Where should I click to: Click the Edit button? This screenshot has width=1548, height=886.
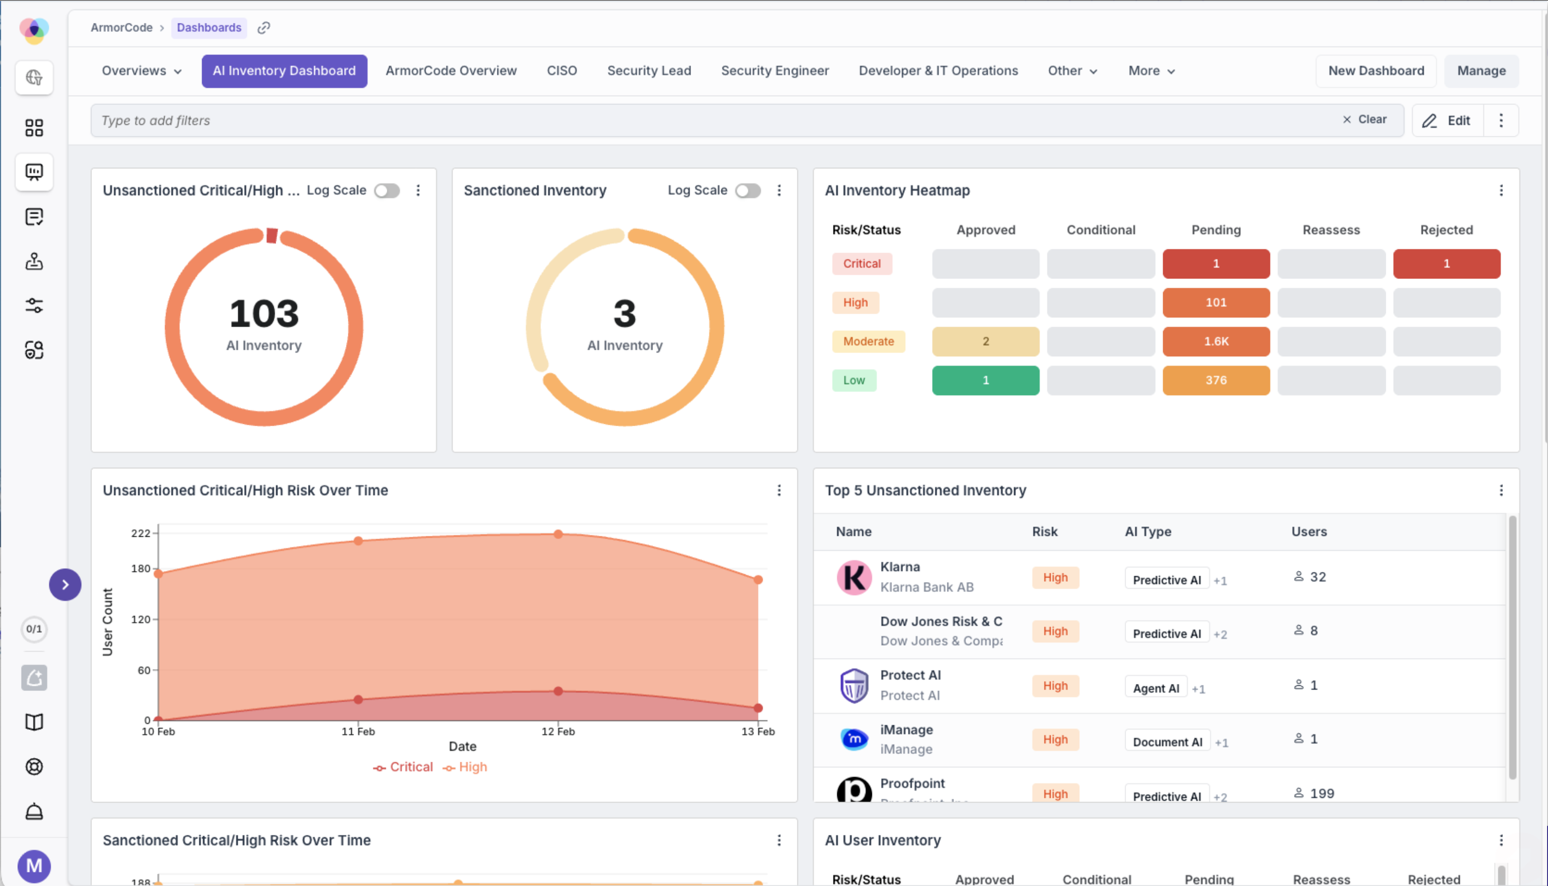(x=1447, y=120)
